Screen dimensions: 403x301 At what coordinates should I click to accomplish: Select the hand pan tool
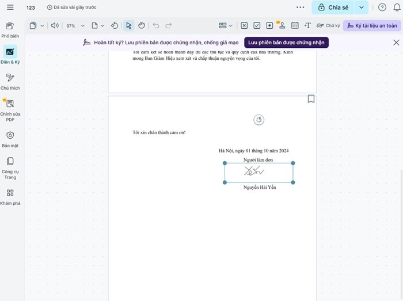(141, 26)
